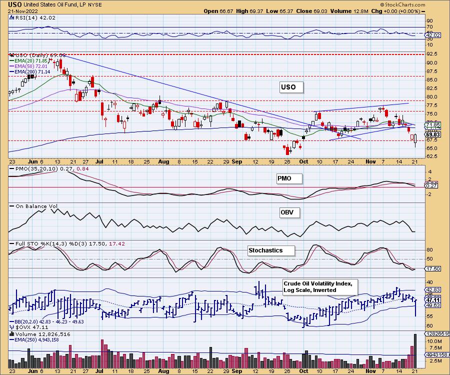Click the OVX bar icon beside $OVX
The width and height of the screenshot is (450, 375).
(x=12, y=327)
